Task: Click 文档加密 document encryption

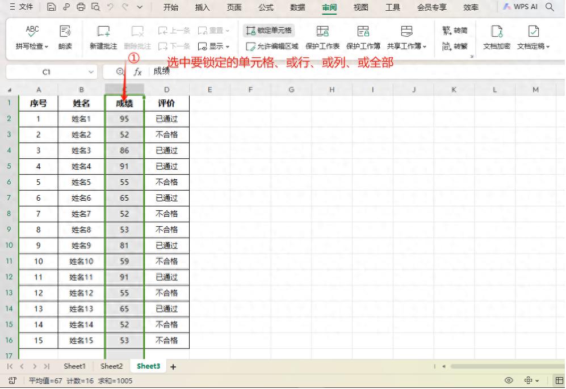Action: [x=497, y=37]
